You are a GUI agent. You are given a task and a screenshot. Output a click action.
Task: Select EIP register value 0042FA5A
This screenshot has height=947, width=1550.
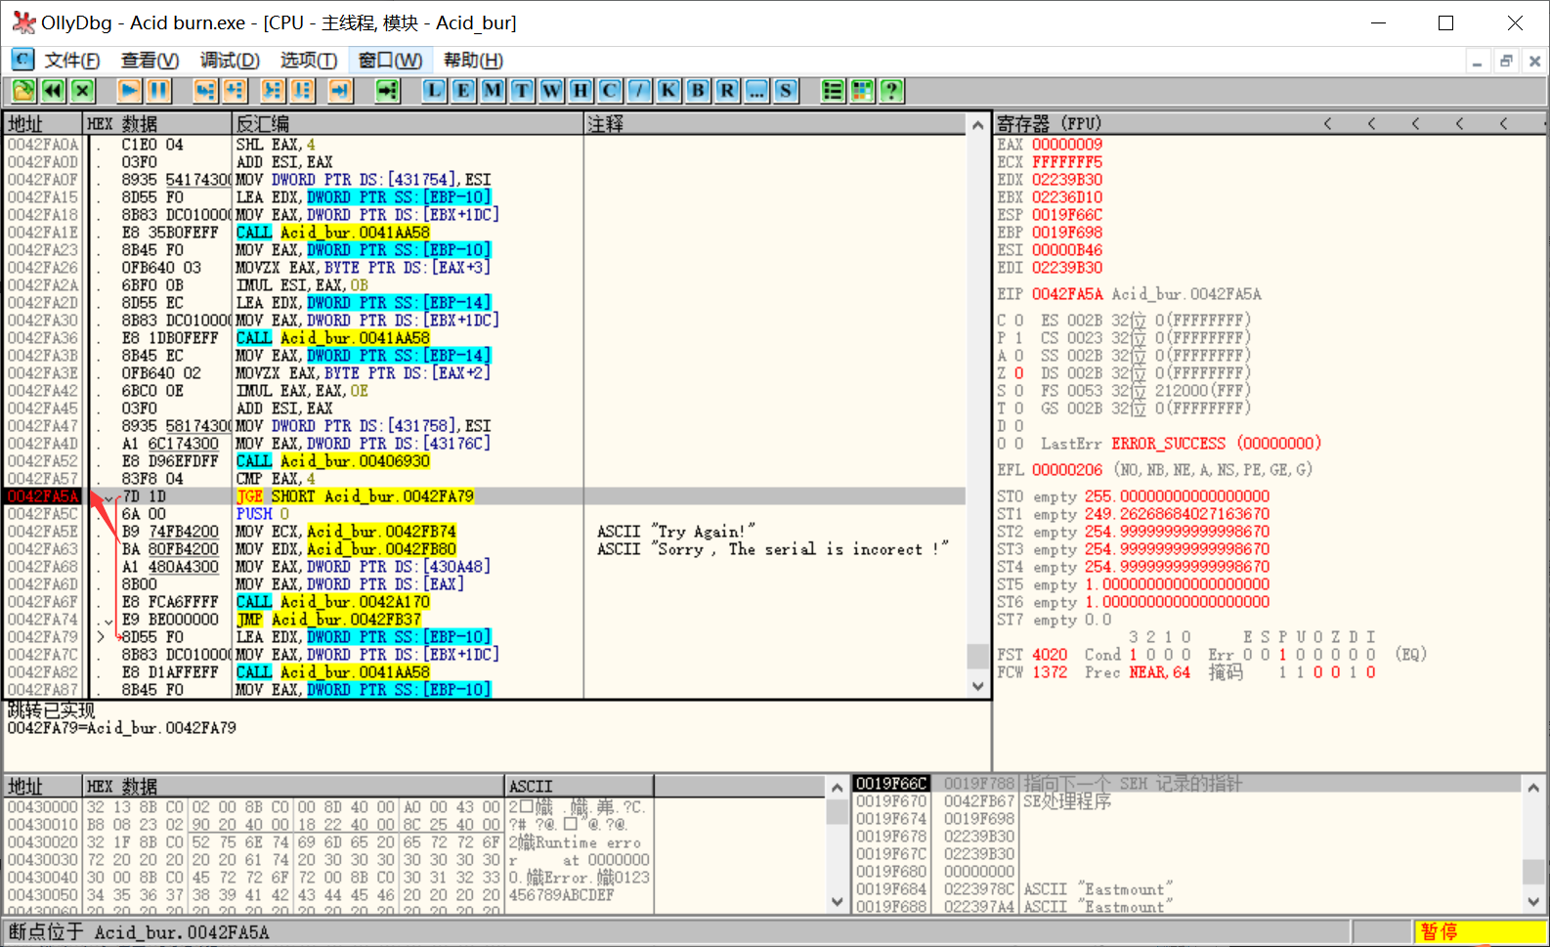pyautogui.click(x=1067, y=294)
